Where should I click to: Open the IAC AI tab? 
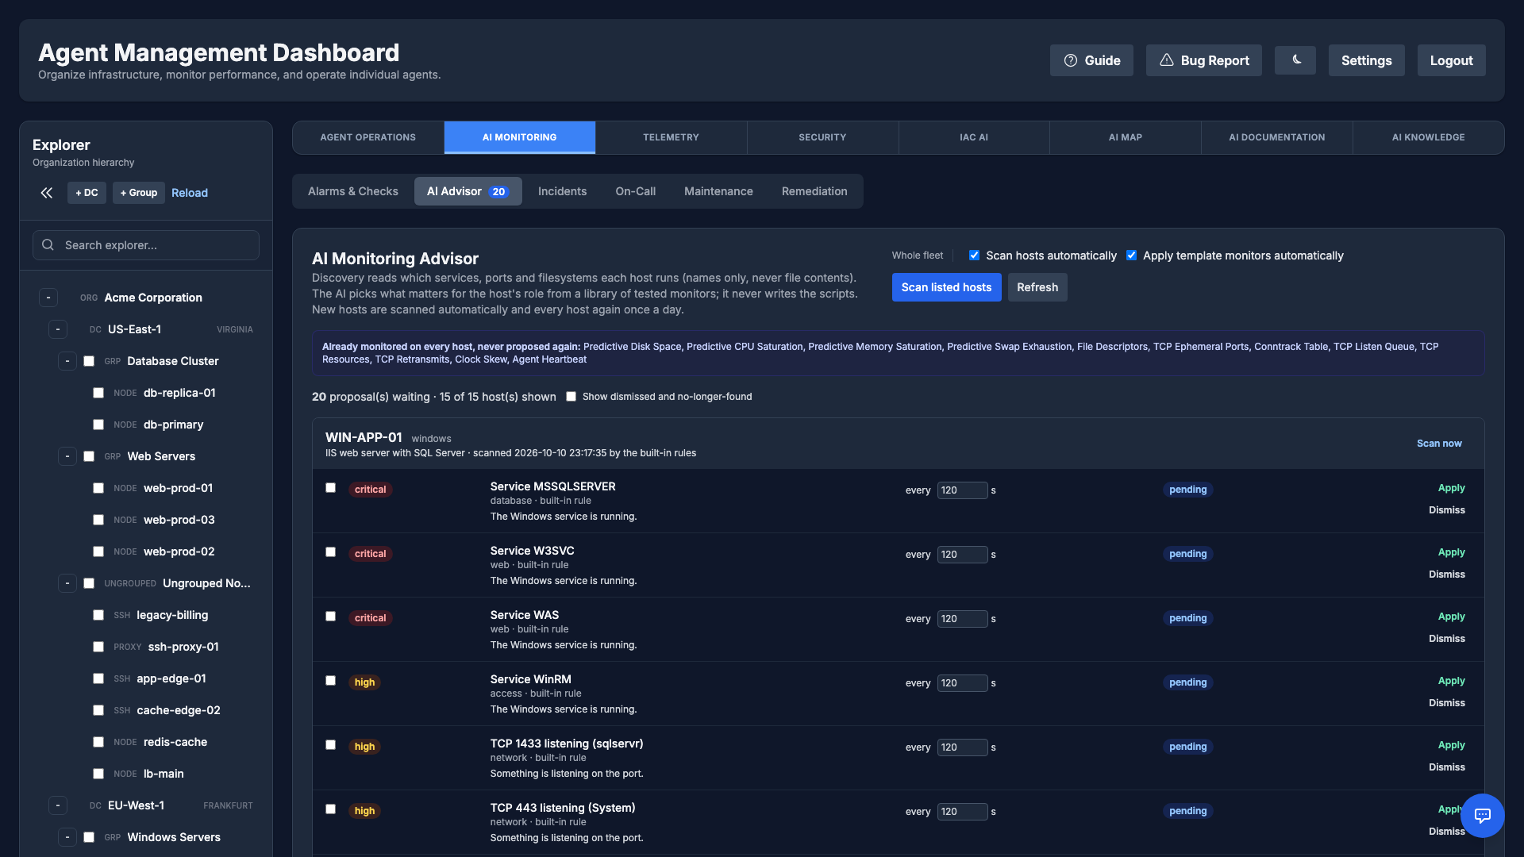pyautogui.click(x=974, y=137)
